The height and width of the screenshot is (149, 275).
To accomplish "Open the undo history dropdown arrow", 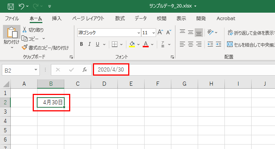I will pos(27,6).
